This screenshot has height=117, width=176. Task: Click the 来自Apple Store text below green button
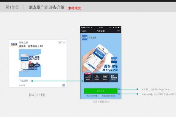tap(108, 96)
